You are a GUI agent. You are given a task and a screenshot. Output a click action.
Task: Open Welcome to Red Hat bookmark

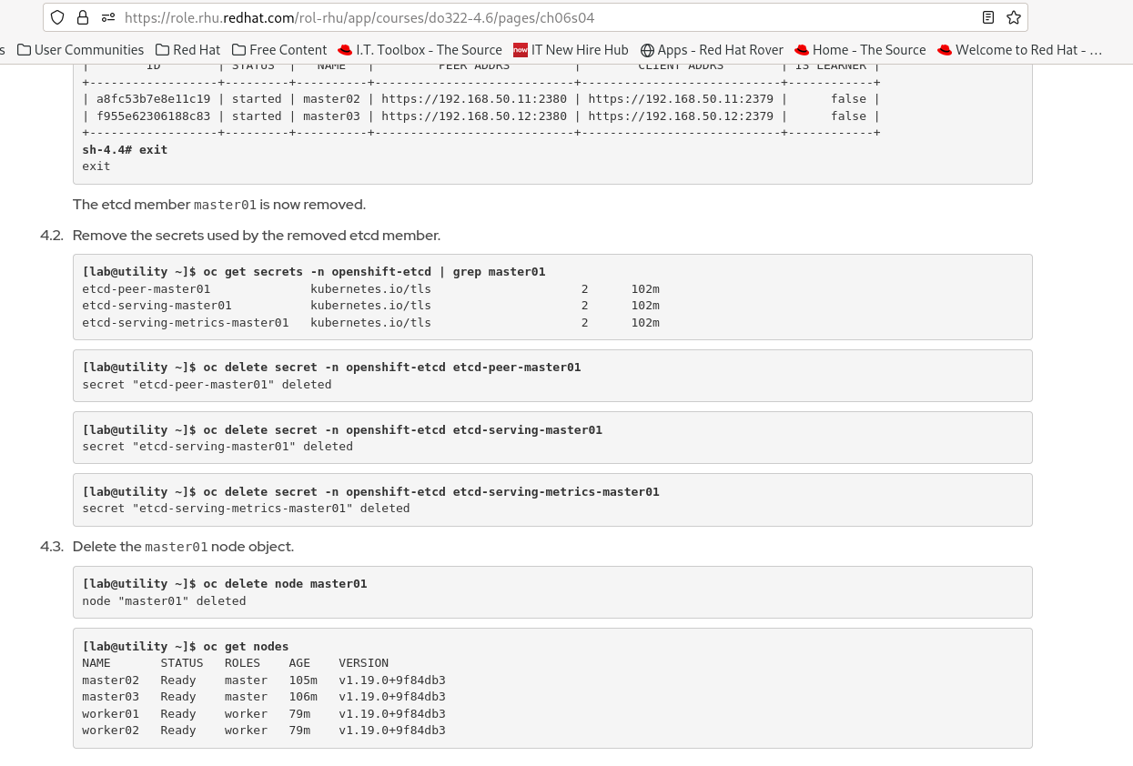coord(1019,50)
